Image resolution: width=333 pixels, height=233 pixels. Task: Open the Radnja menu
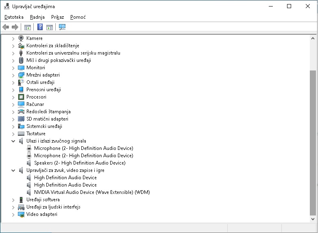[37, 17]
